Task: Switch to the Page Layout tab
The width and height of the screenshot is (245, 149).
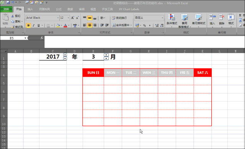Action: tap(44, 9)
